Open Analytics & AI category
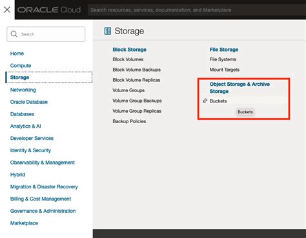The width and height of the screenshot is (306, 238). pos(26,126)
